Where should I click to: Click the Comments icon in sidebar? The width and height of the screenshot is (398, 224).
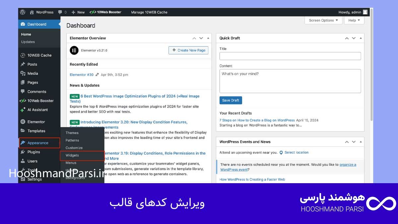[23, 92]
